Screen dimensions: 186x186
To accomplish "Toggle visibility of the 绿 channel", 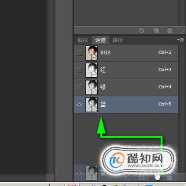I will 79,87.
